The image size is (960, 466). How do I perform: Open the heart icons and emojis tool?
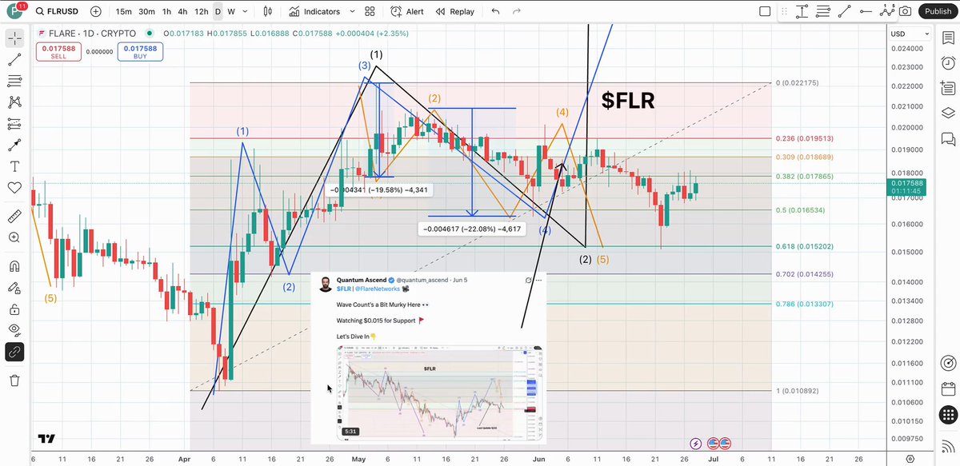[x=14, y=187]
